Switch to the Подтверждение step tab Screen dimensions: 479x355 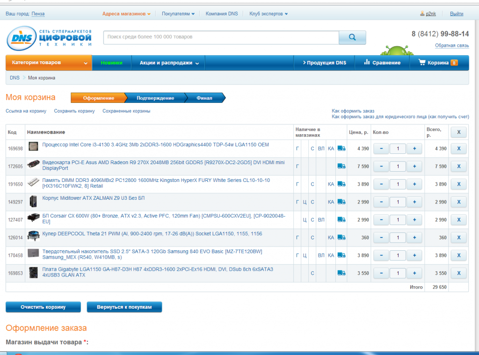(155, 98)
